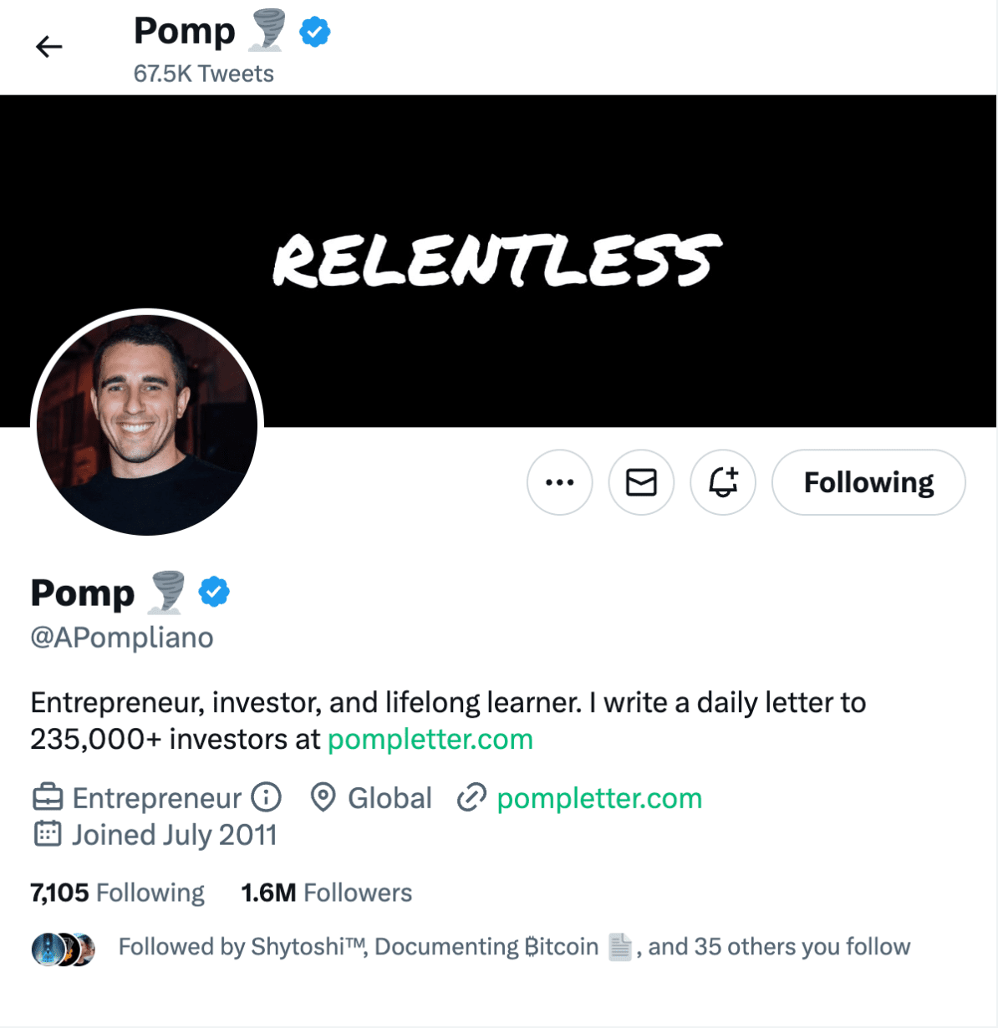Click the back arrow icon

coord(49,47)
